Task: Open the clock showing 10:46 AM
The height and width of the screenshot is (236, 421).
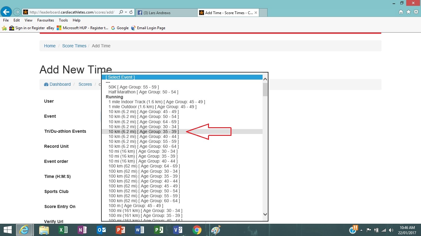Action: pyautogui.click(x=407, y=230)
